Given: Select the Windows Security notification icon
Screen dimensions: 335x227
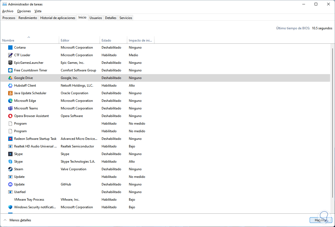Looking at the screenshot, I should pyautogui.click(x=10, y=207).
